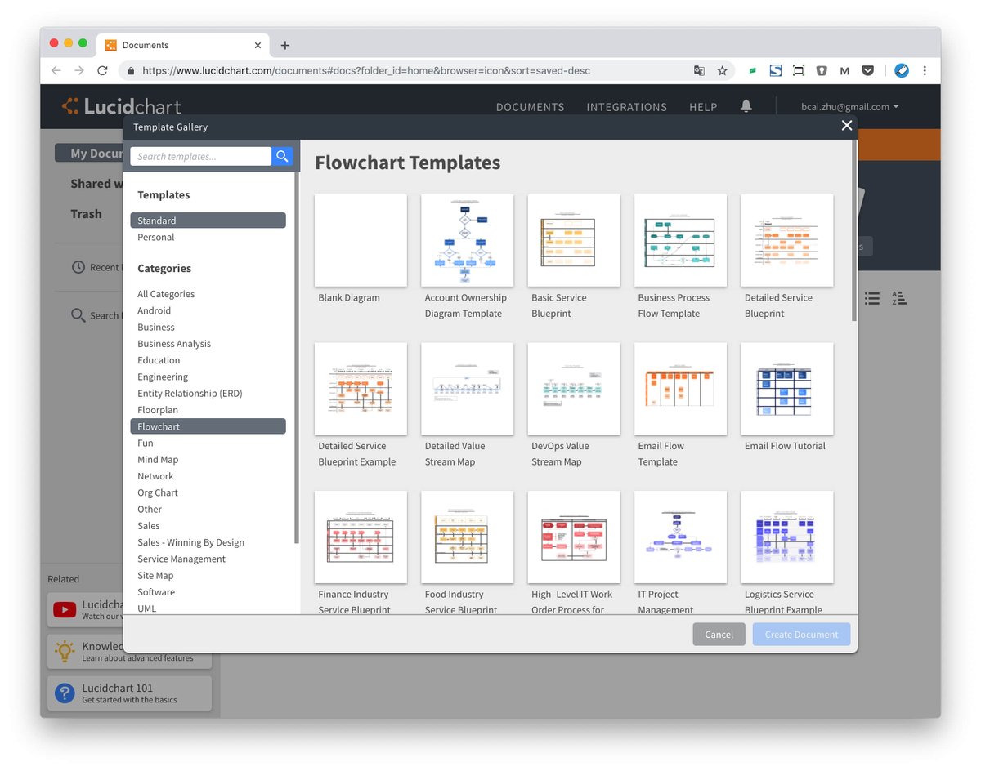Select the Business Process Flow Template thumbnail

pos(680,240)
